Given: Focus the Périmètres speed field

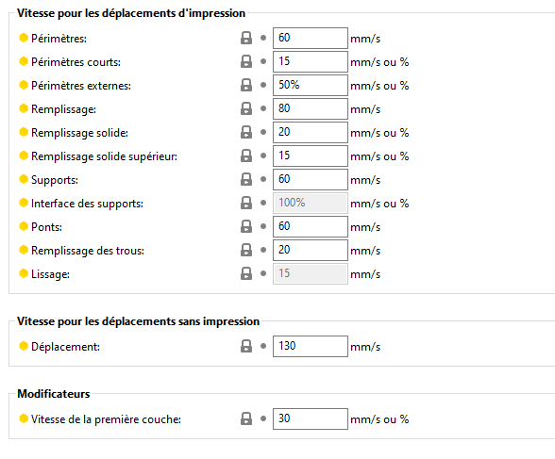Looking at the screenshot, I should 311,38.
